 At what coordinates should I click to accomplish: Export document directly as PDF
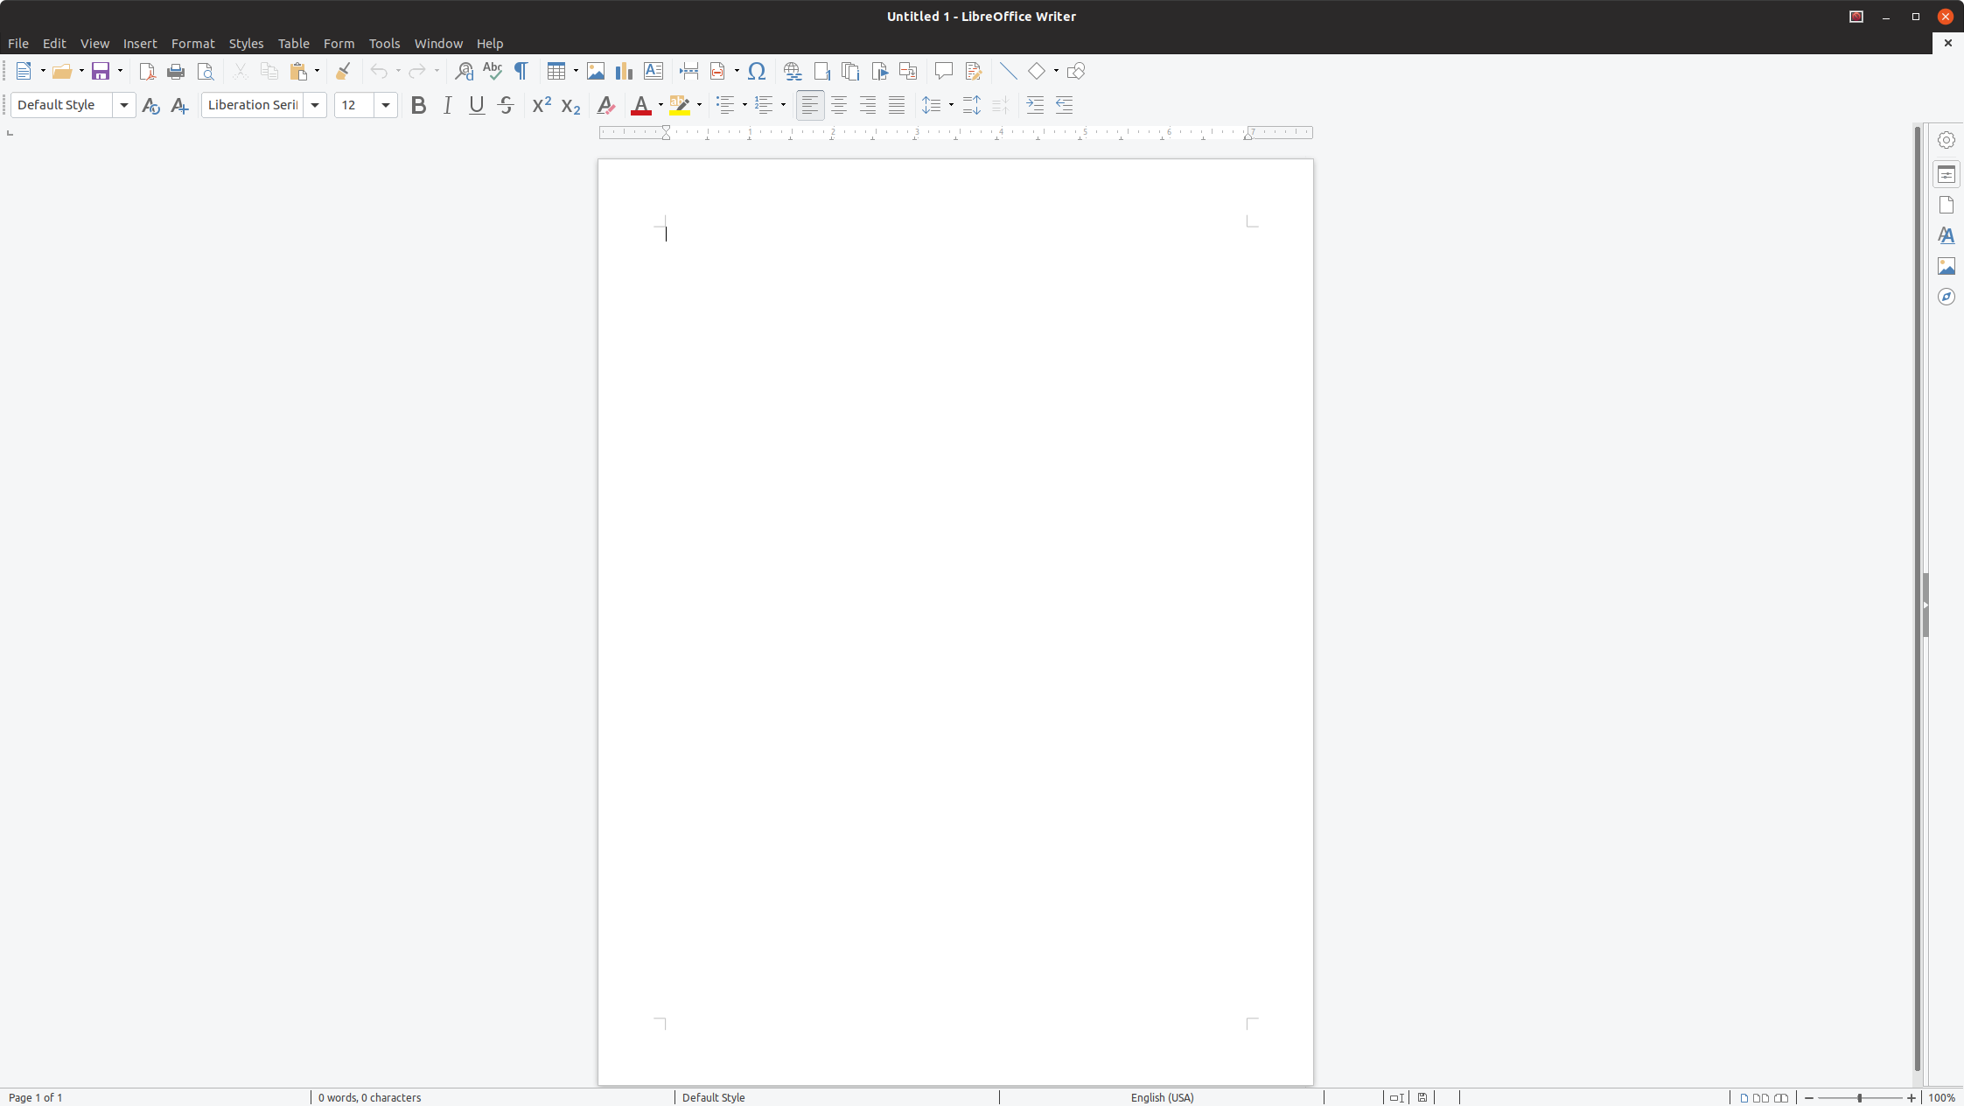pyautogui.click(x=147, y=71)
